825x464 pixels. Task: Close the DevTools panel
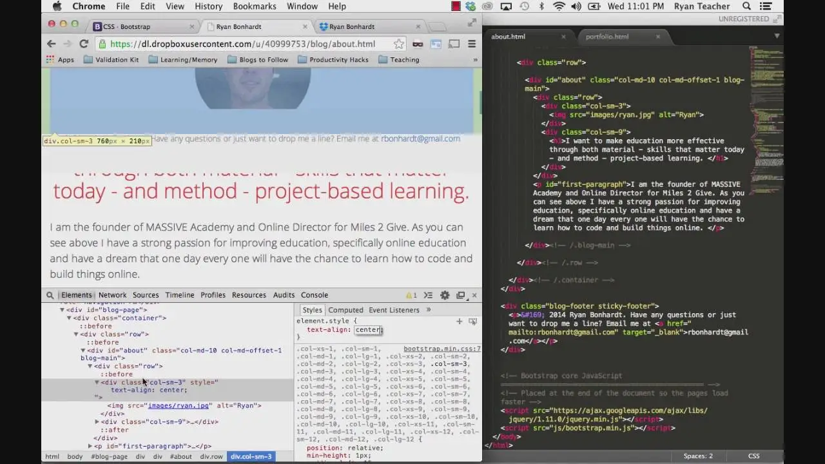coord(474,295)
